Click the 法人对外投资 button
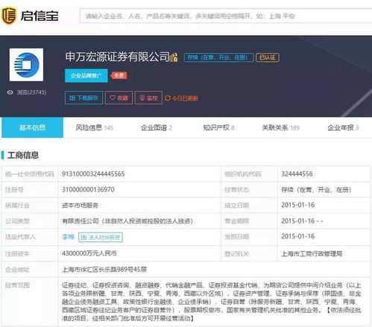This screenshot has height=327, width=372. (x=101, y=237)
